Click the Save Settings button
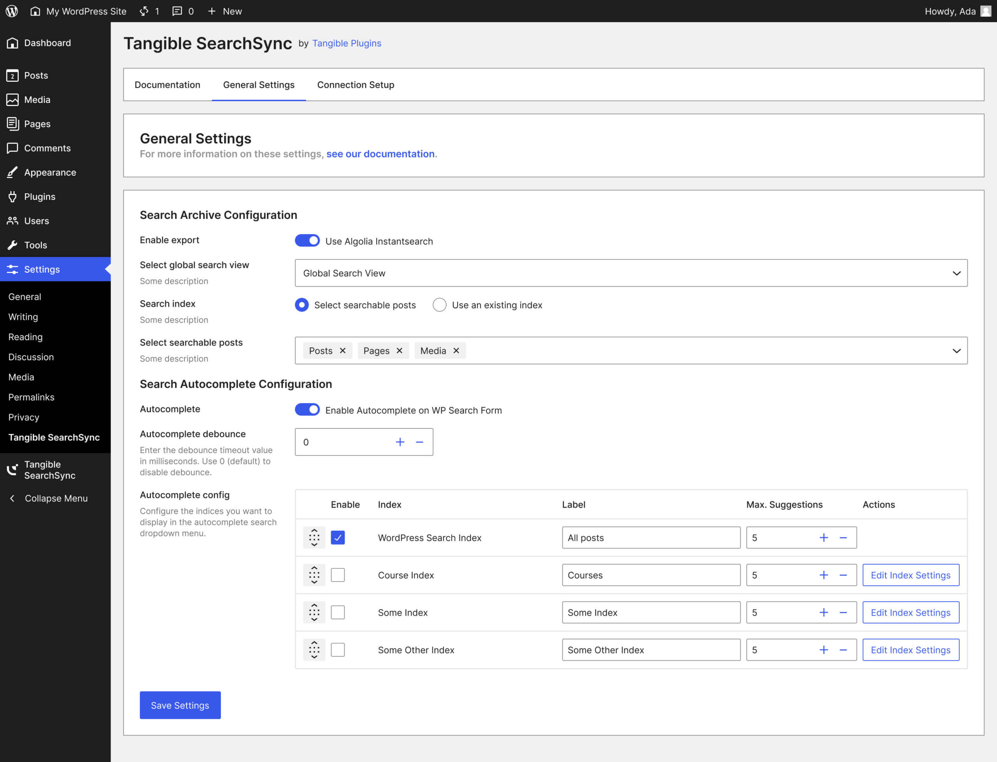 click(180, 705)
